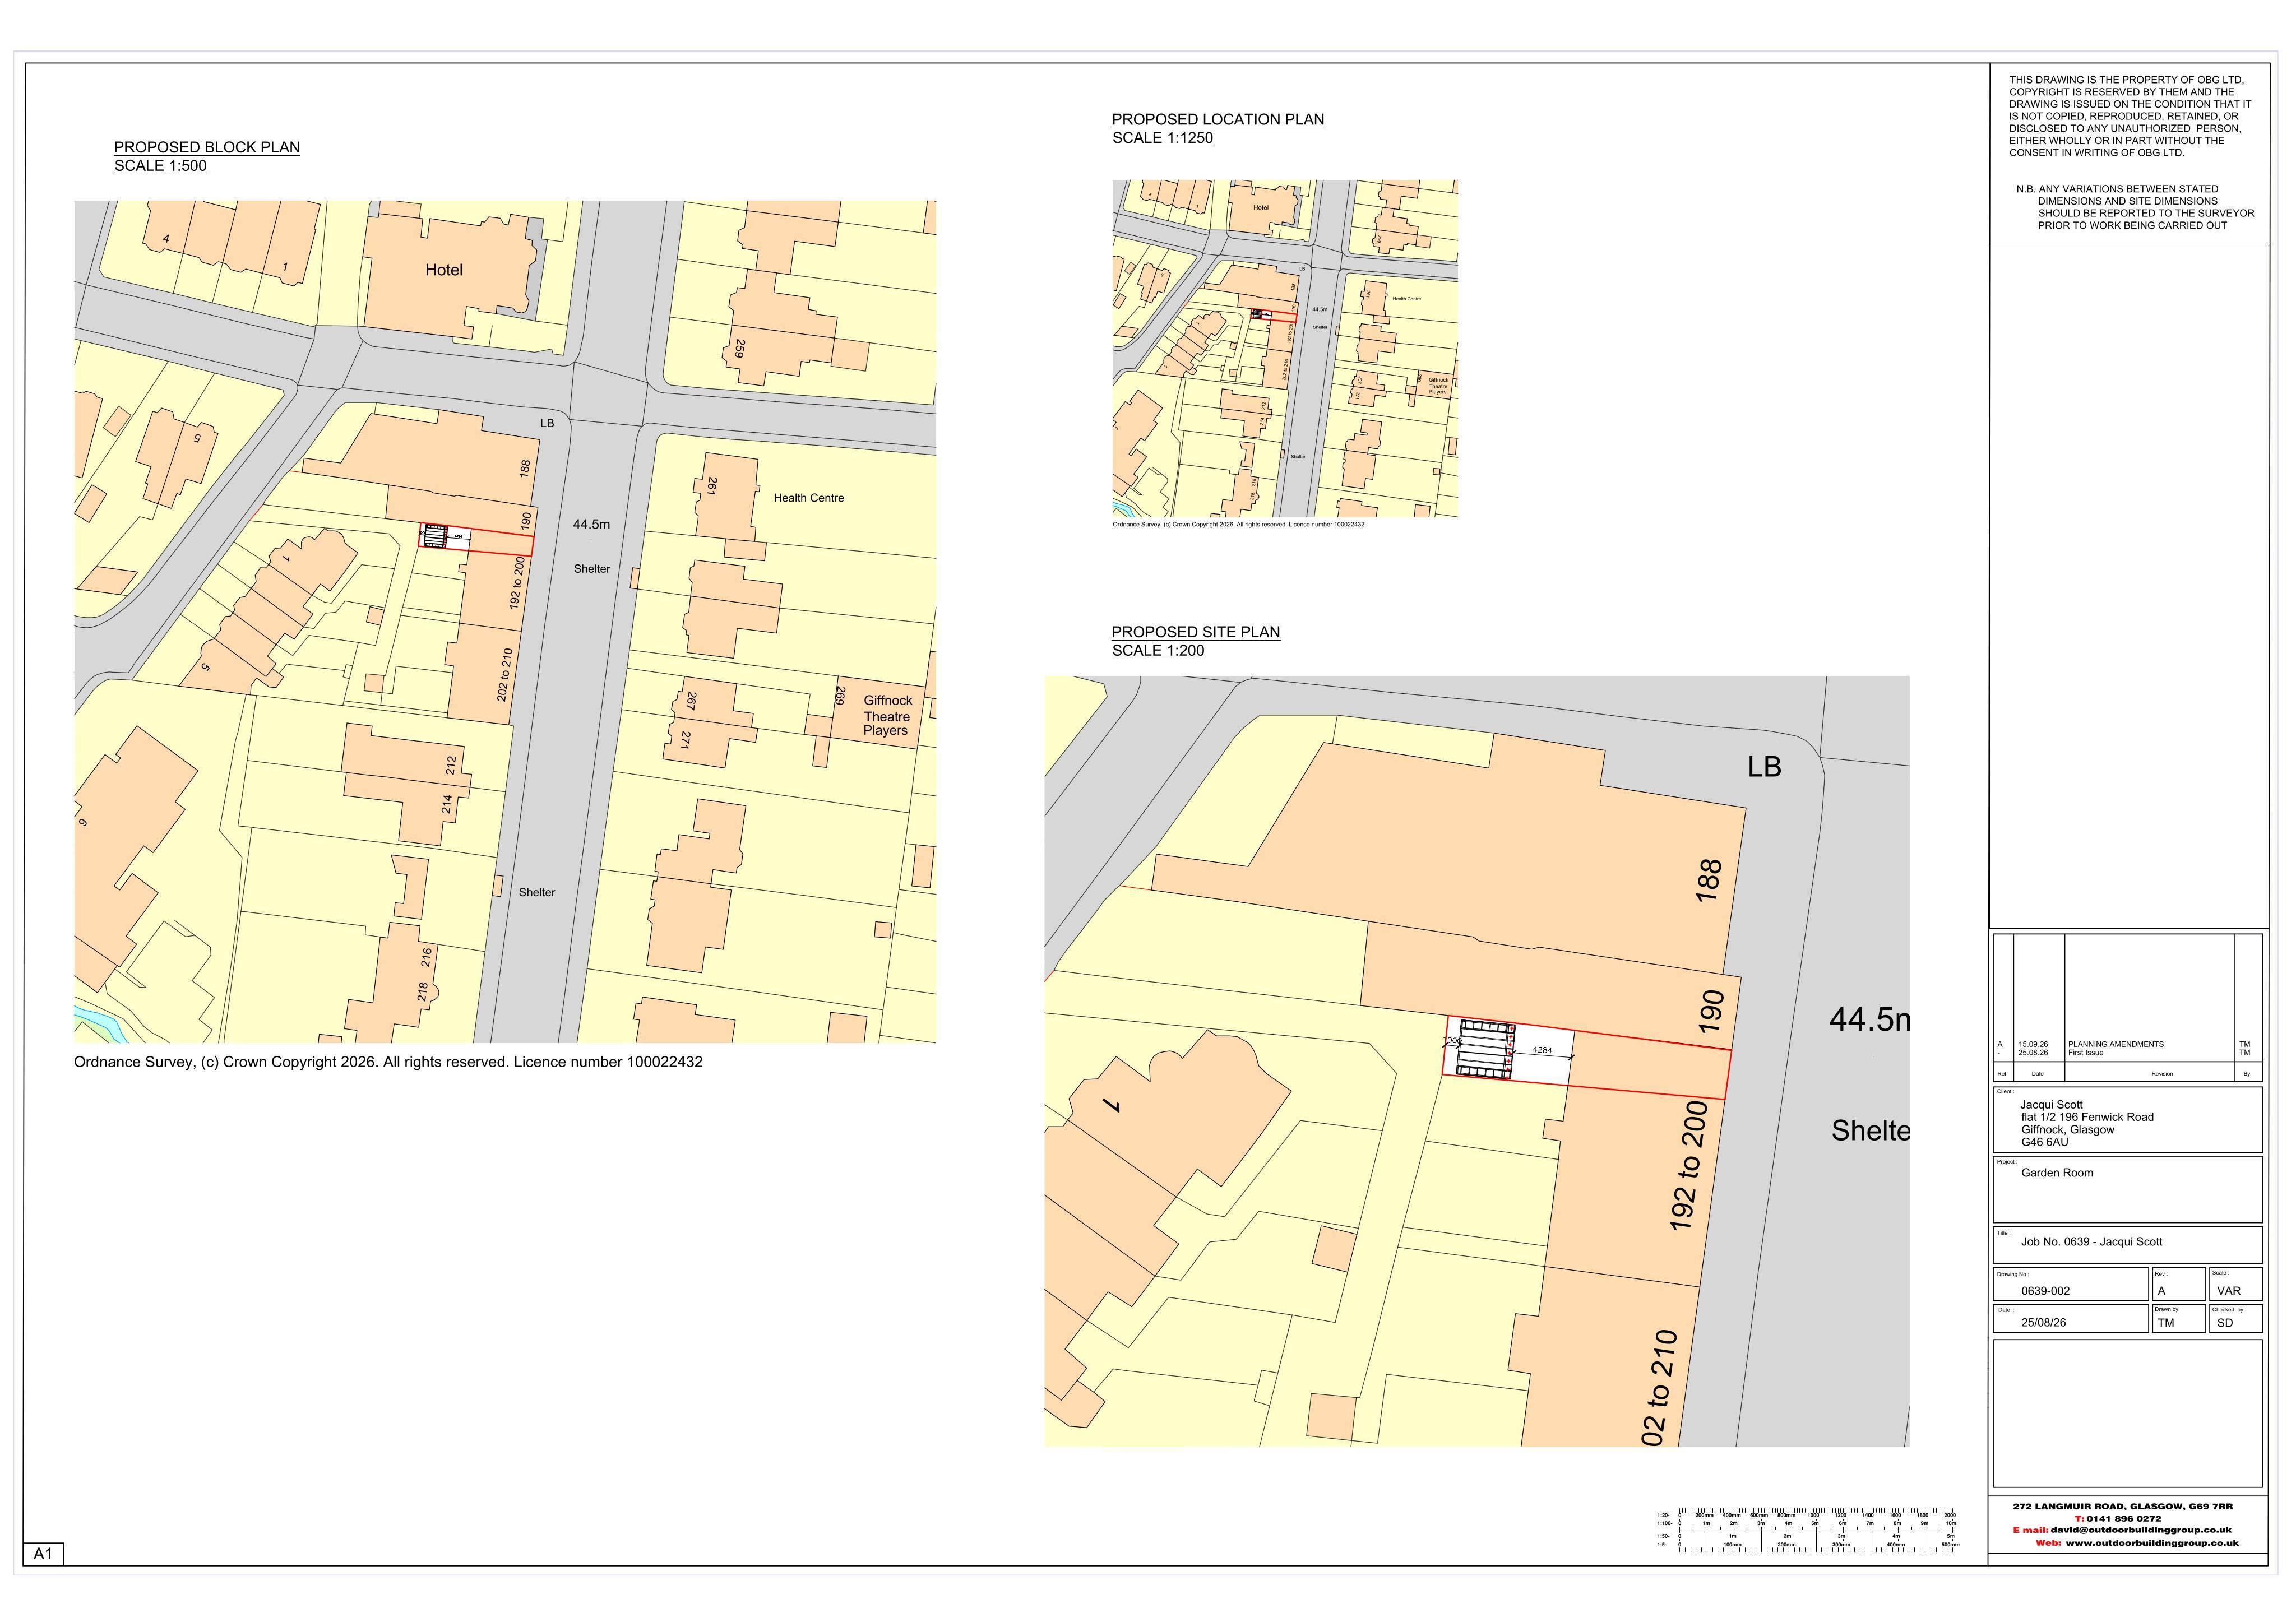Screen dimensions: 2296x1622
Task: Select 'Giffnock Theatre Players' in the block plan
Action: tap(887, 716)
